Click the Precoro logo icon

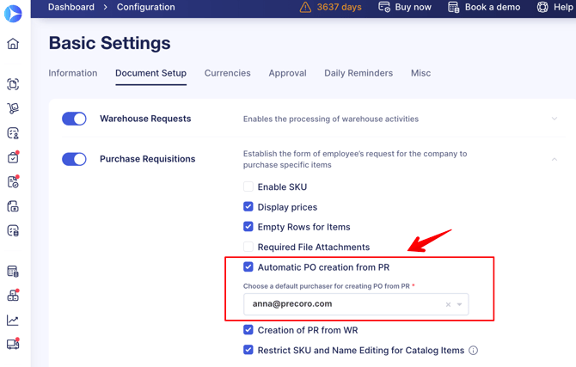(x=13, y=13)
